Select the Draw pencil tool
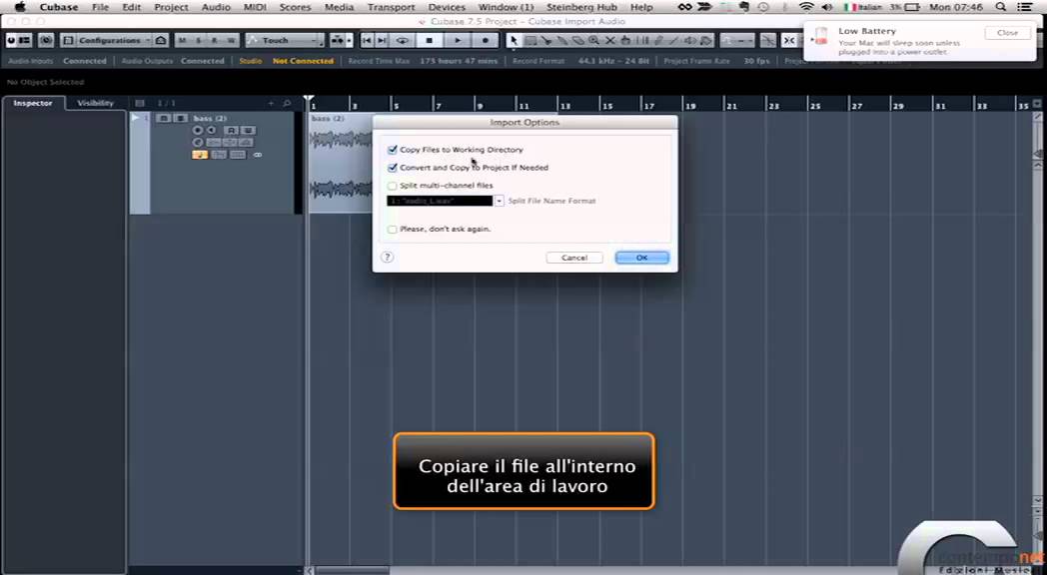 [x=658, y=41]
